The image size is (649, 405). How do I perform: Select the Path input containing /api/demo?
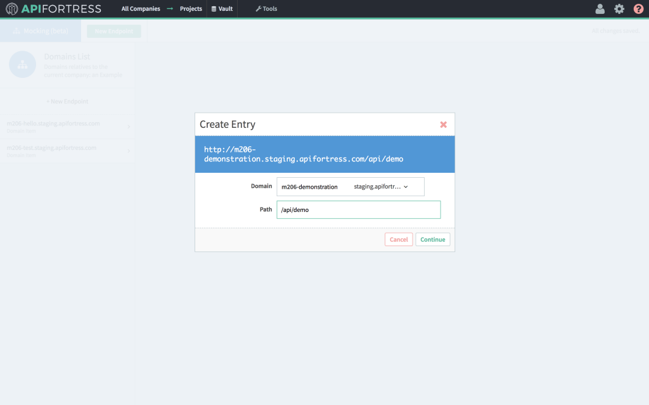[x=358, y=209]
